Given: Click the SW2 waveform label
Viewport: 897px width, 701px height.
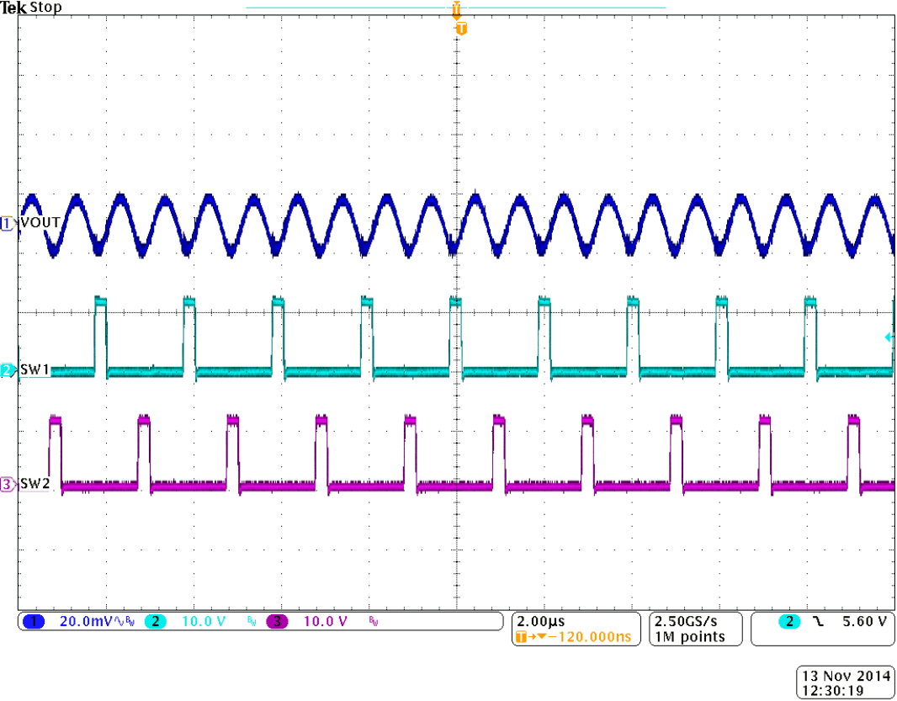Looking at the screenshot, I should click(34, 484).
